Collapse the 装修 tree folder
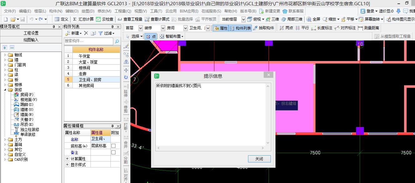415x183 pixels. click(x=5, y=90)
